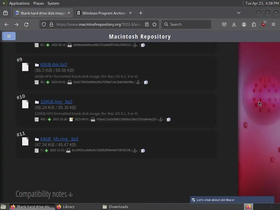The image size is (280, 210).
Task: Open the Let's chat about old Macs widget
Action: click(232, 200)
